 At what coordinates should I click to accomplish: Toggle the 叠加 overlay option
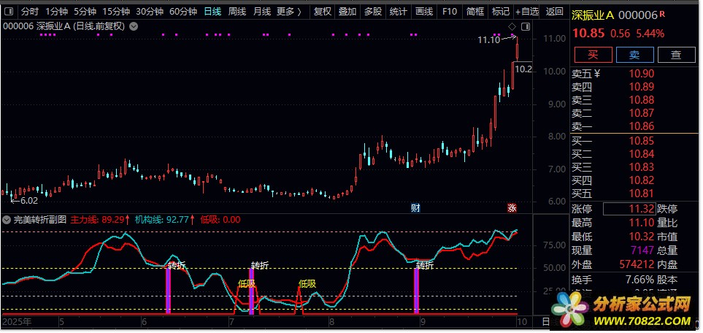click(x=347, y=12)
